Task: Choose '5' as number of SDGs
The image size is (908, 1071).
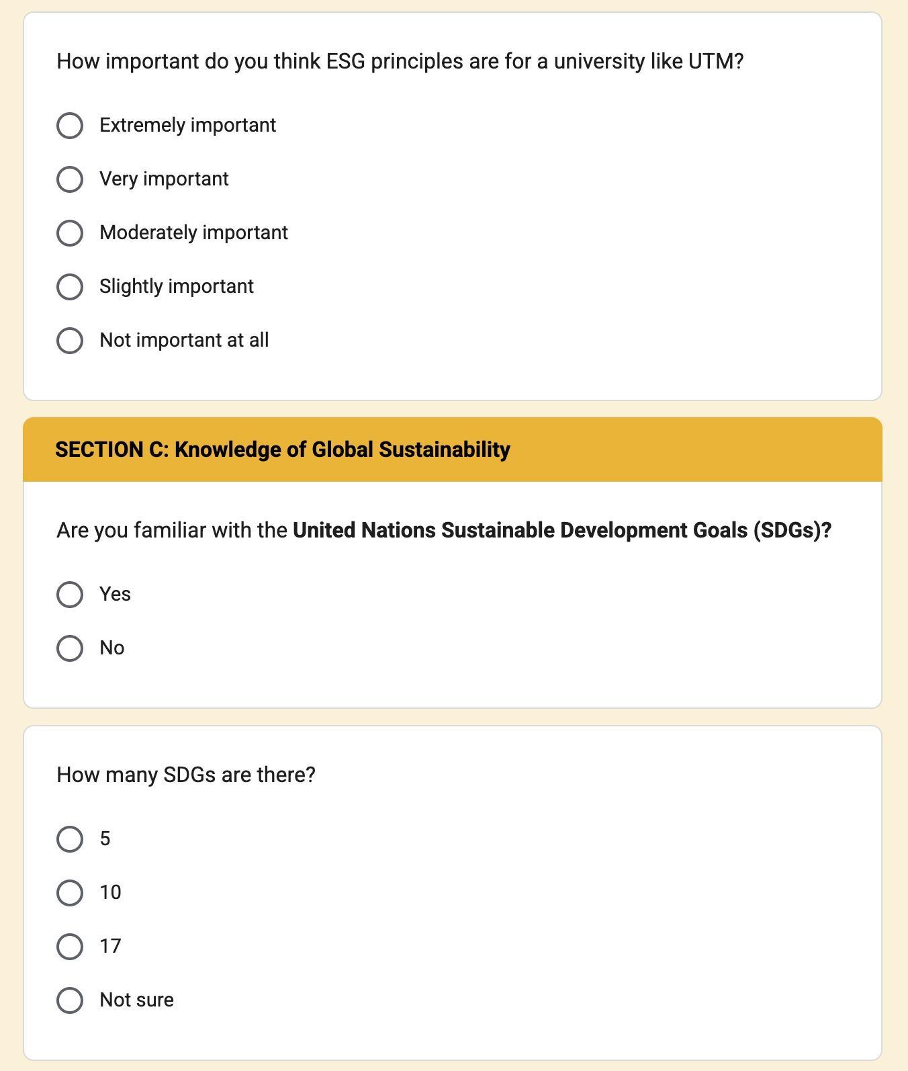Action: [70, 839]
